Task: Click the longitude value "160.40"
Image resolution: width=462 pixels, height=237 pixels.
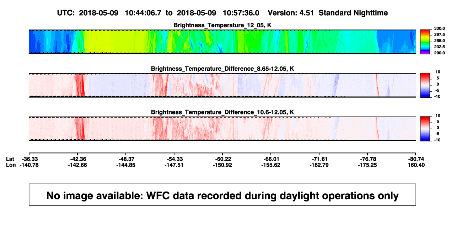Action: 416,165
